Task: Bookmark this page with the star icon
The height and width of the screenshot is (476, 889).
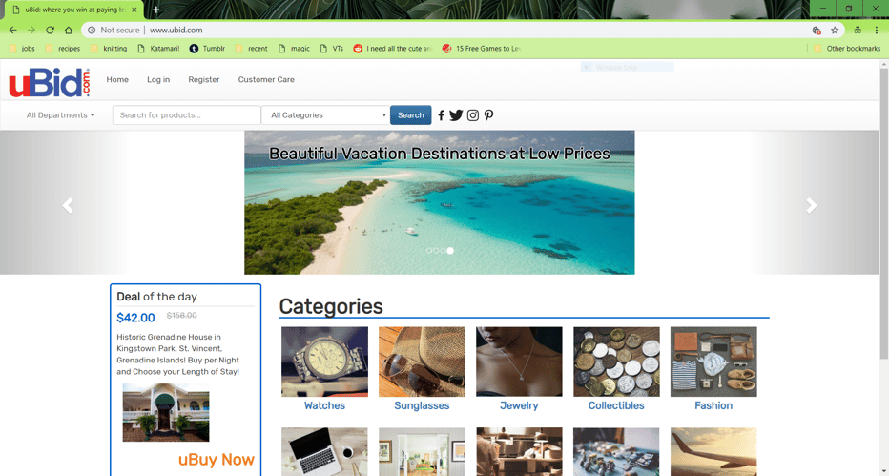Action: tap(835, 30)
